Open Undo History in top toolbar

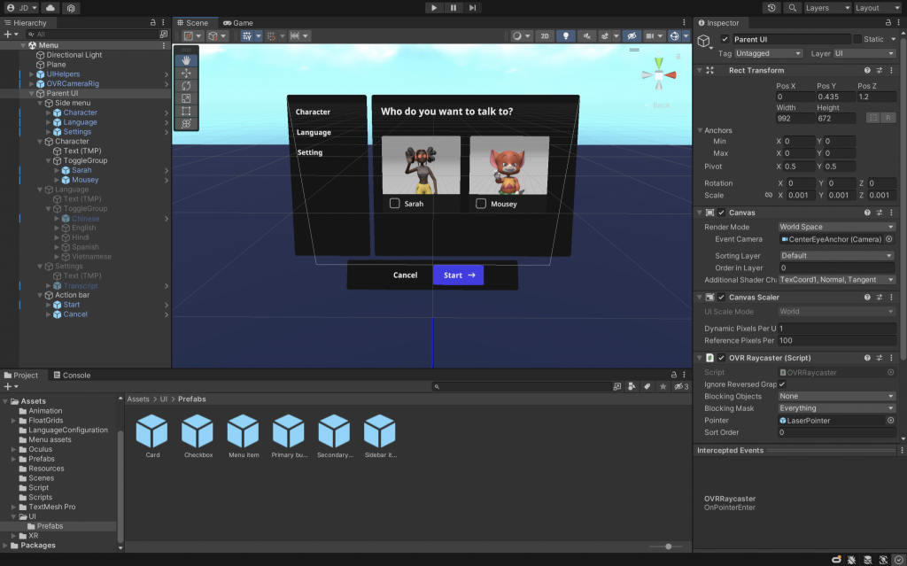[x=772, y=8]
